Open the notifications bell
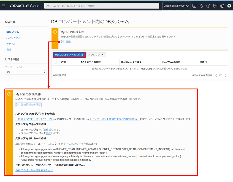Image resolution: width=233 pixels, height=182 pixels. (x=201, y=6)
